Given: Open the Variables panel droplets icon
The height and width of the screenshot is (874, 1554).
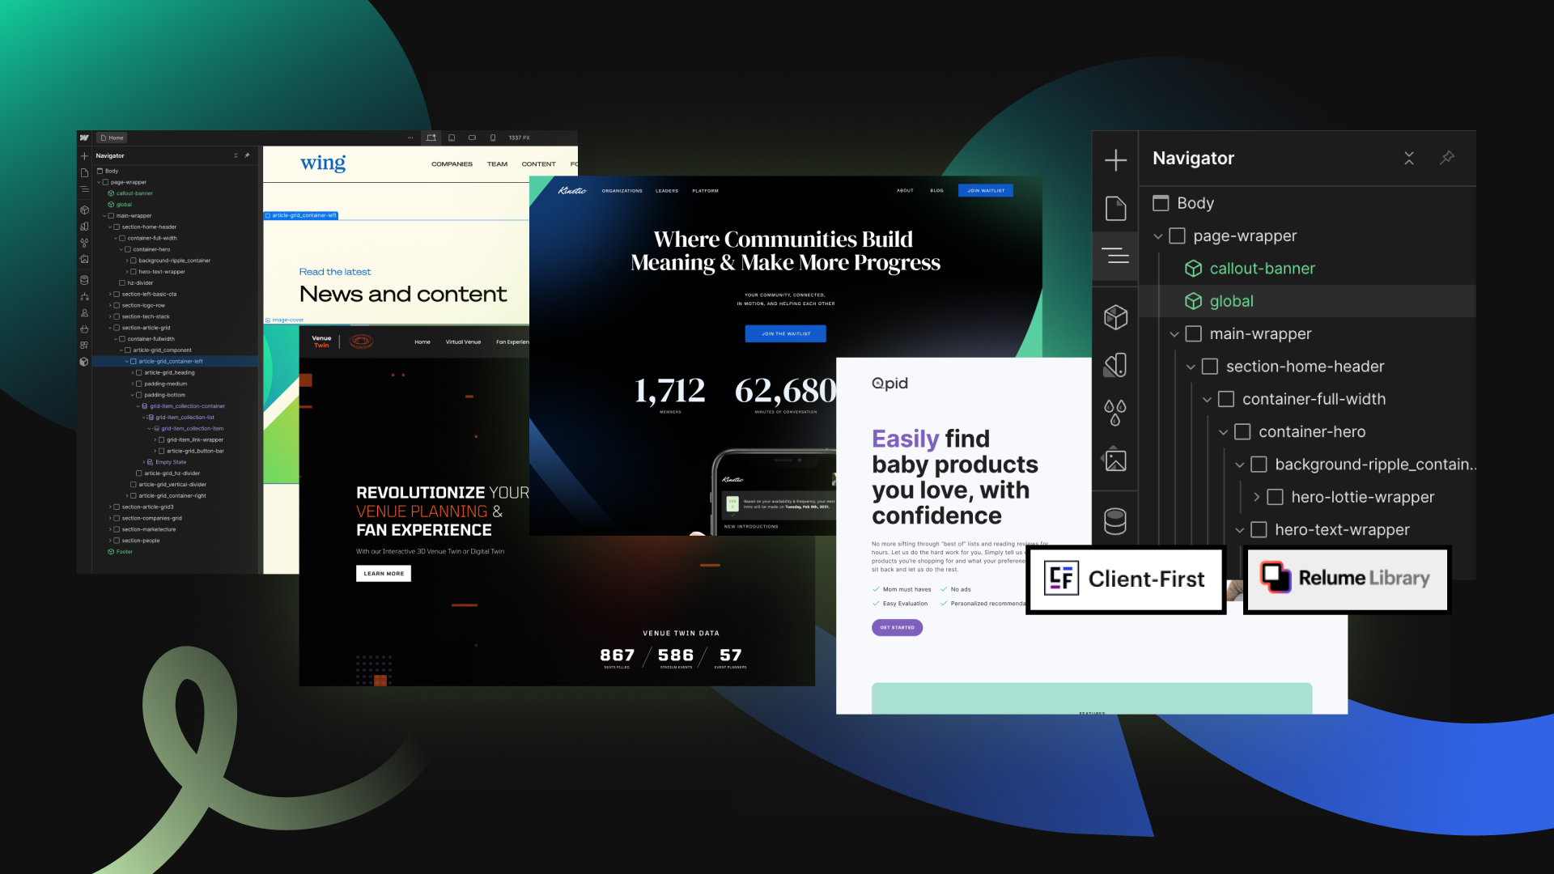Looking at the screenshot, I should pyautogui.click(x=1115, y=409).
